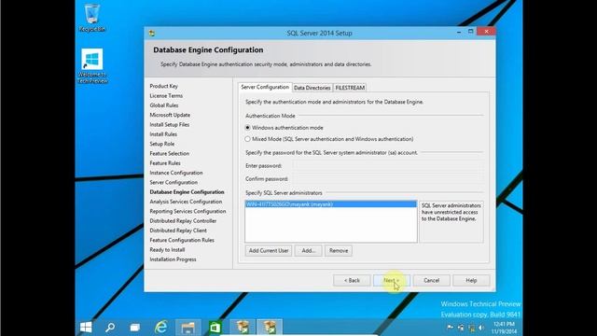Click the Distributed Replay Controller step
The height and width of the screenshot is (336, 597).
point(183,220)
